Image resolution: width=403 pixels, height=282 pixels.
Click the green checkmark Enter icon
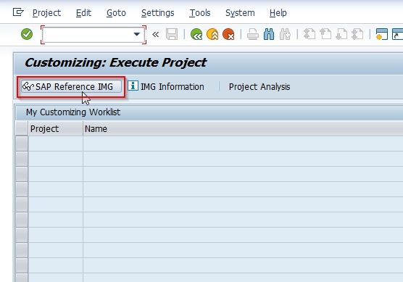pyautogui.click(x=27, y=34)
